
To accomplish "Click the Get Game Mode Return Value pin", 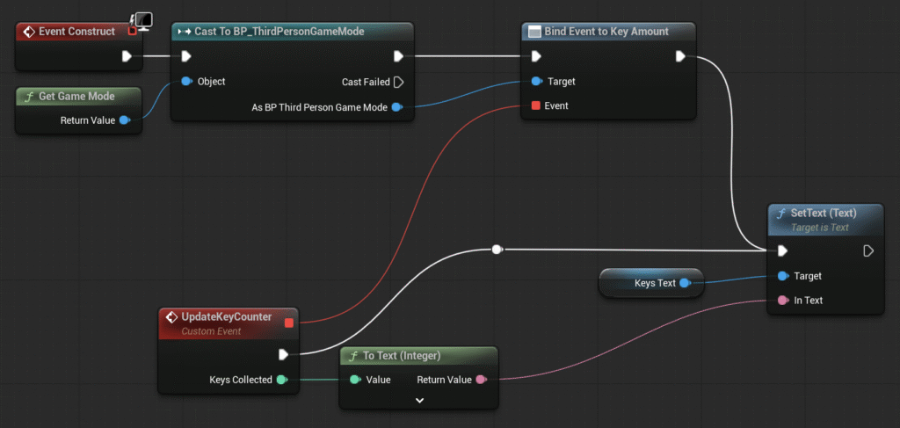I will (x=124, y=120).
